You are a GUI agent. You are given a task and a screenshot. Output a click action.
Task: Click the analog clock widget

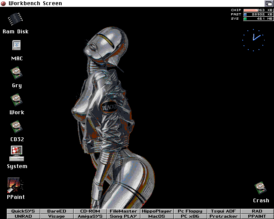point(253,40)
